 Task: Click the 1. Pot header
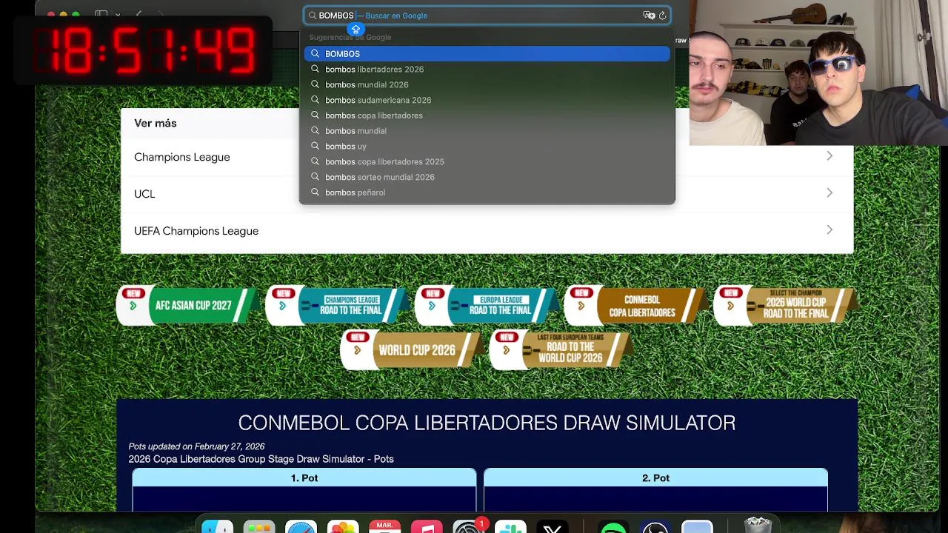pos(304,477)
